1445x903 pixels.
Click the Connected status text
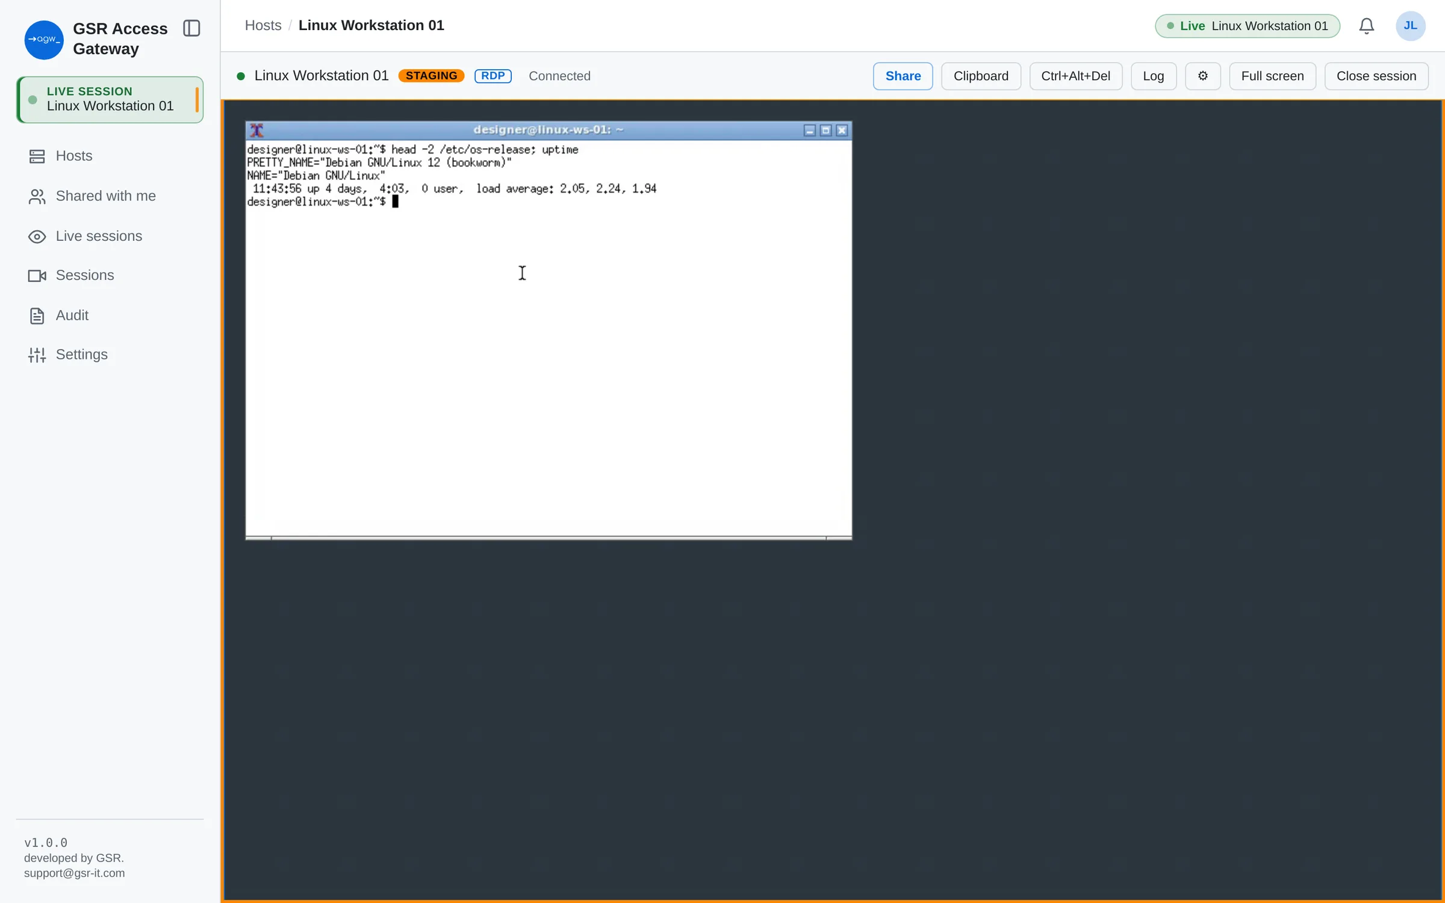click(x=559, y=76)
